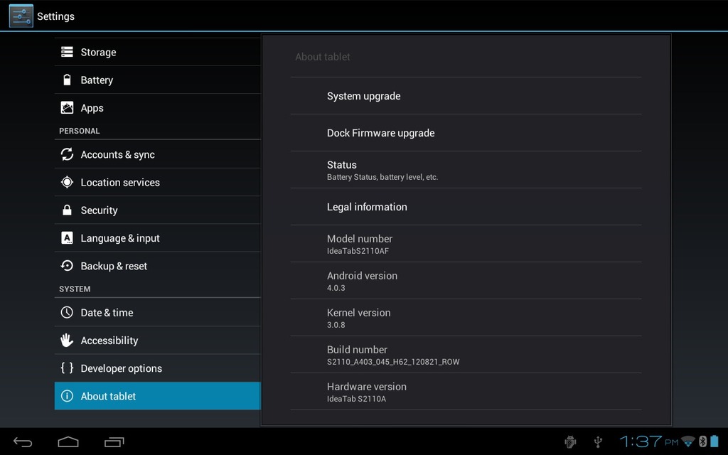View Status battery details
The height and width of the screenshot is (455, 728).
466,170
